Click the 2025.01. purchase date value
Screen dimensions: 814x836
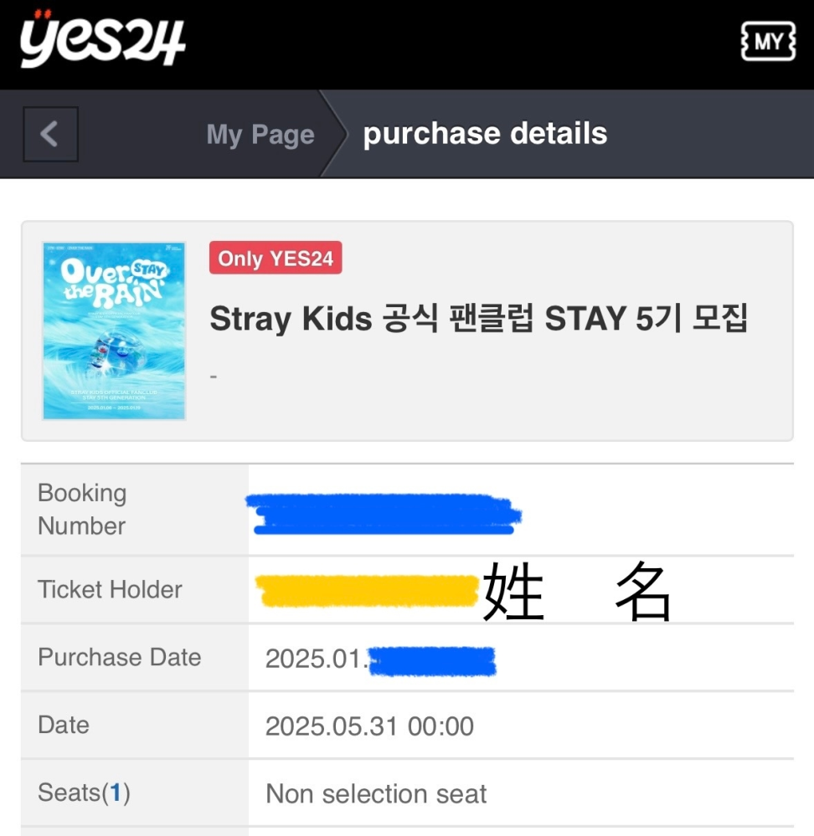(x=317, y=659)
